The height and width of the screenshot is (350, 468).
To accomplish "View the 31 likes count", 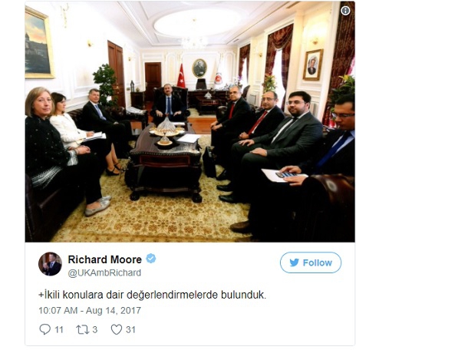I will click(x=130, y=330).
